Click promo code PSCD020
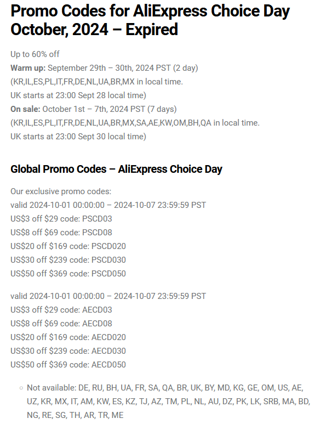The height and width of the screenshot is (424, 321). pos(108,246)
